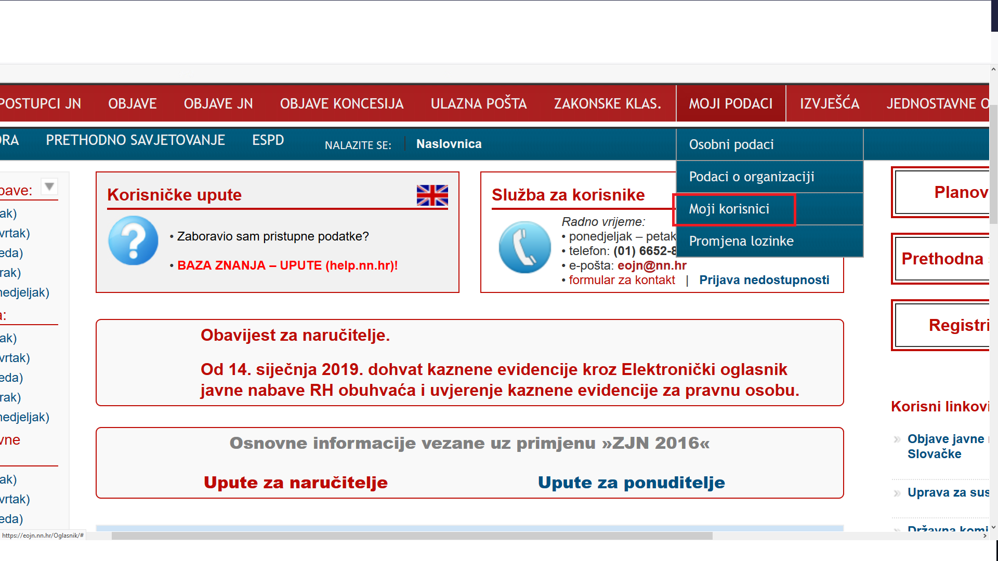Select Podaci o organizaciji entry
998x561 pixels.
click(x=770, y=177)
